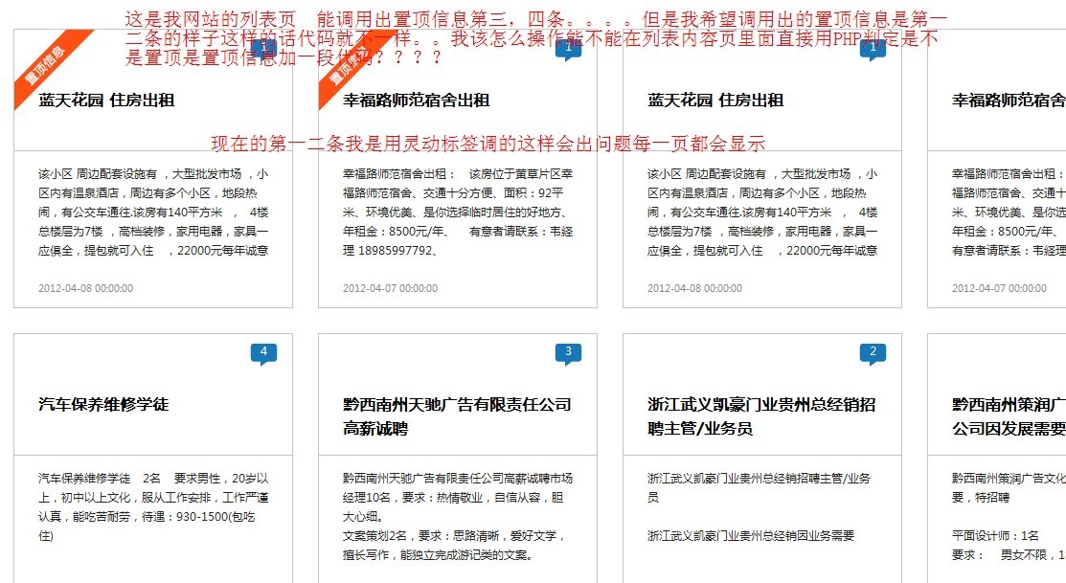Click the orange 置顶信息 ribbon on 幸福路师范宿舍出租 card
The image size is (1066, 583).
pos(351,69)
